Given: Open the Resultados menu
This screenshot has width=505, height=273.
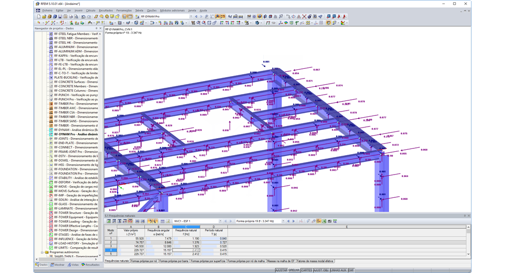Looking at the screenshot, I should tap(106, 10).
